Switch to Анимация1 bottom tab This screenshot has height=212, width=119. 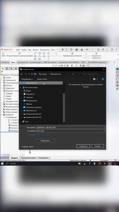pos(43,158)
